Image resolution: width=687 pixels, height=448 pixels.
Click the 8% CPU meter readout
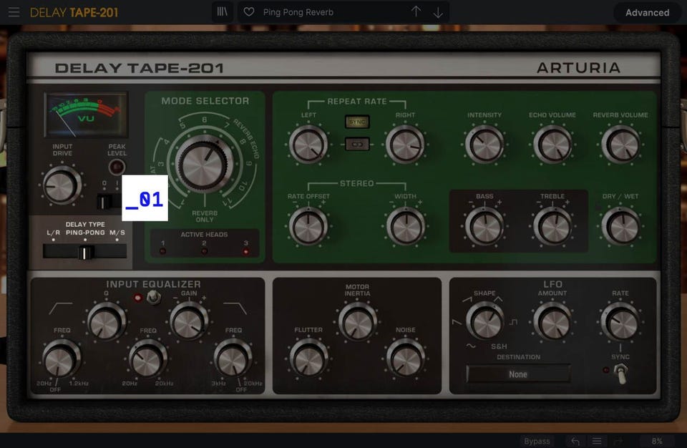[657, 441]
